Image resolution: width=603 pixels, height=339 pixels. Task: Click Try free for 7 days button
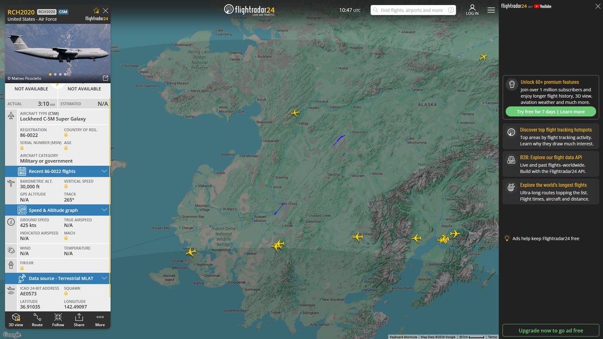click(551, 111)
